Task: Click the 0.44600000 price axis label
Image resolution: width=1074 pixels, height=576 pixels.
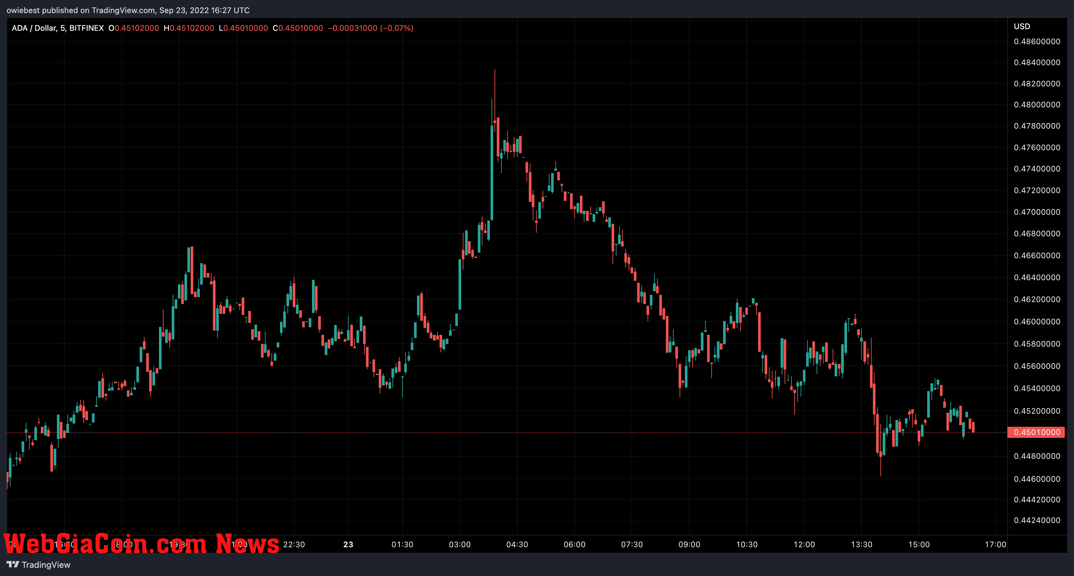Action: pyautogui.click(x=1037, y=479)
